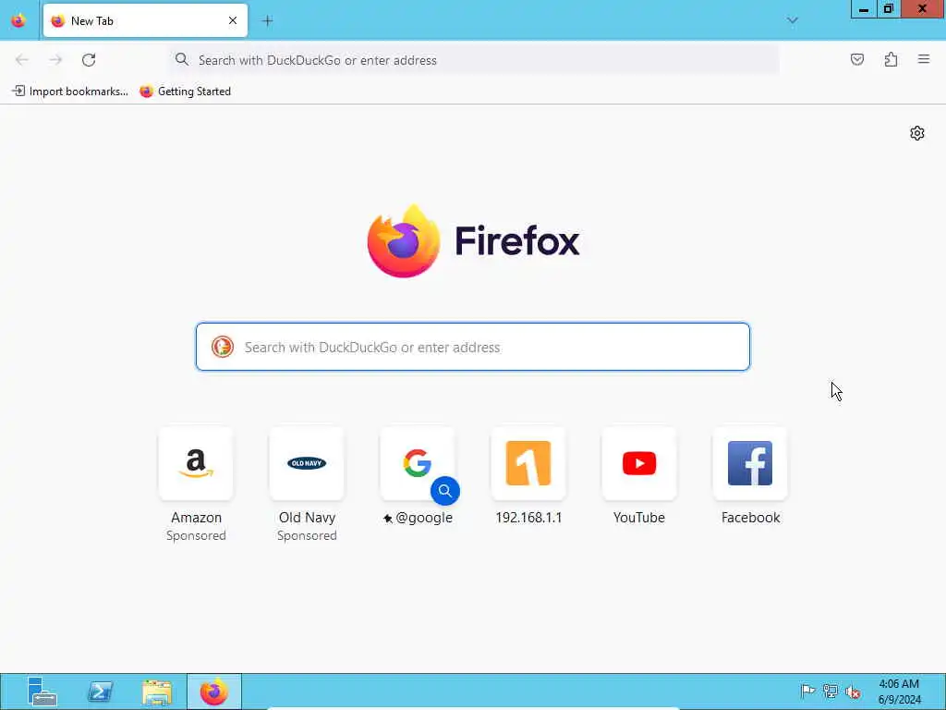The image size is (946, 710).
Task: Restore down the Firefox window
Action: click(x=888, y=9)
